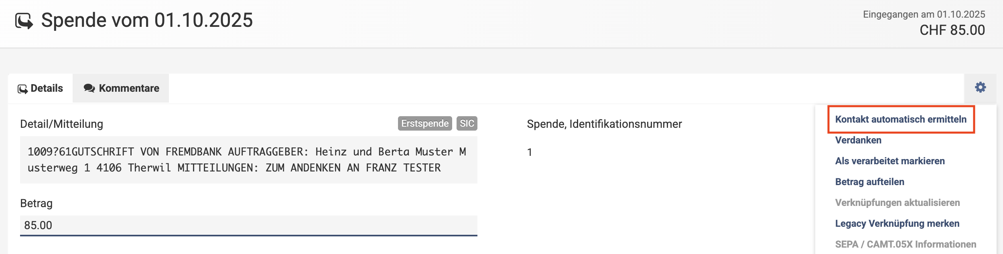Click the Erstspende badge

(425, 123)
